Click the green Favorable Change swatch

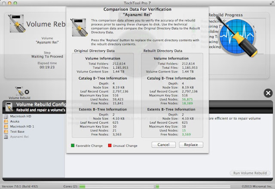pyautogui.click(x=73, y=146)
